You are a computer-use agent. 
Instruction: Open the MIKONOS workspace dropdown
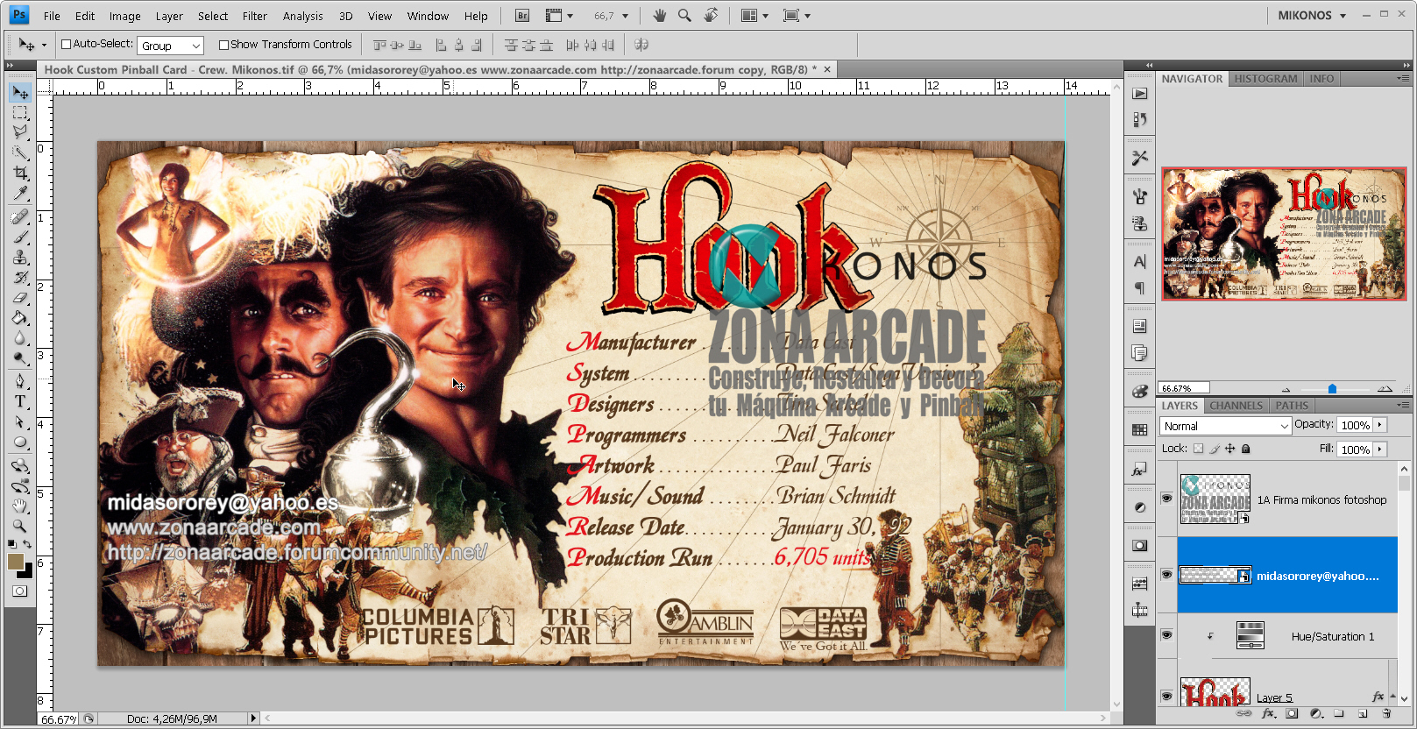pos(1312,16)
